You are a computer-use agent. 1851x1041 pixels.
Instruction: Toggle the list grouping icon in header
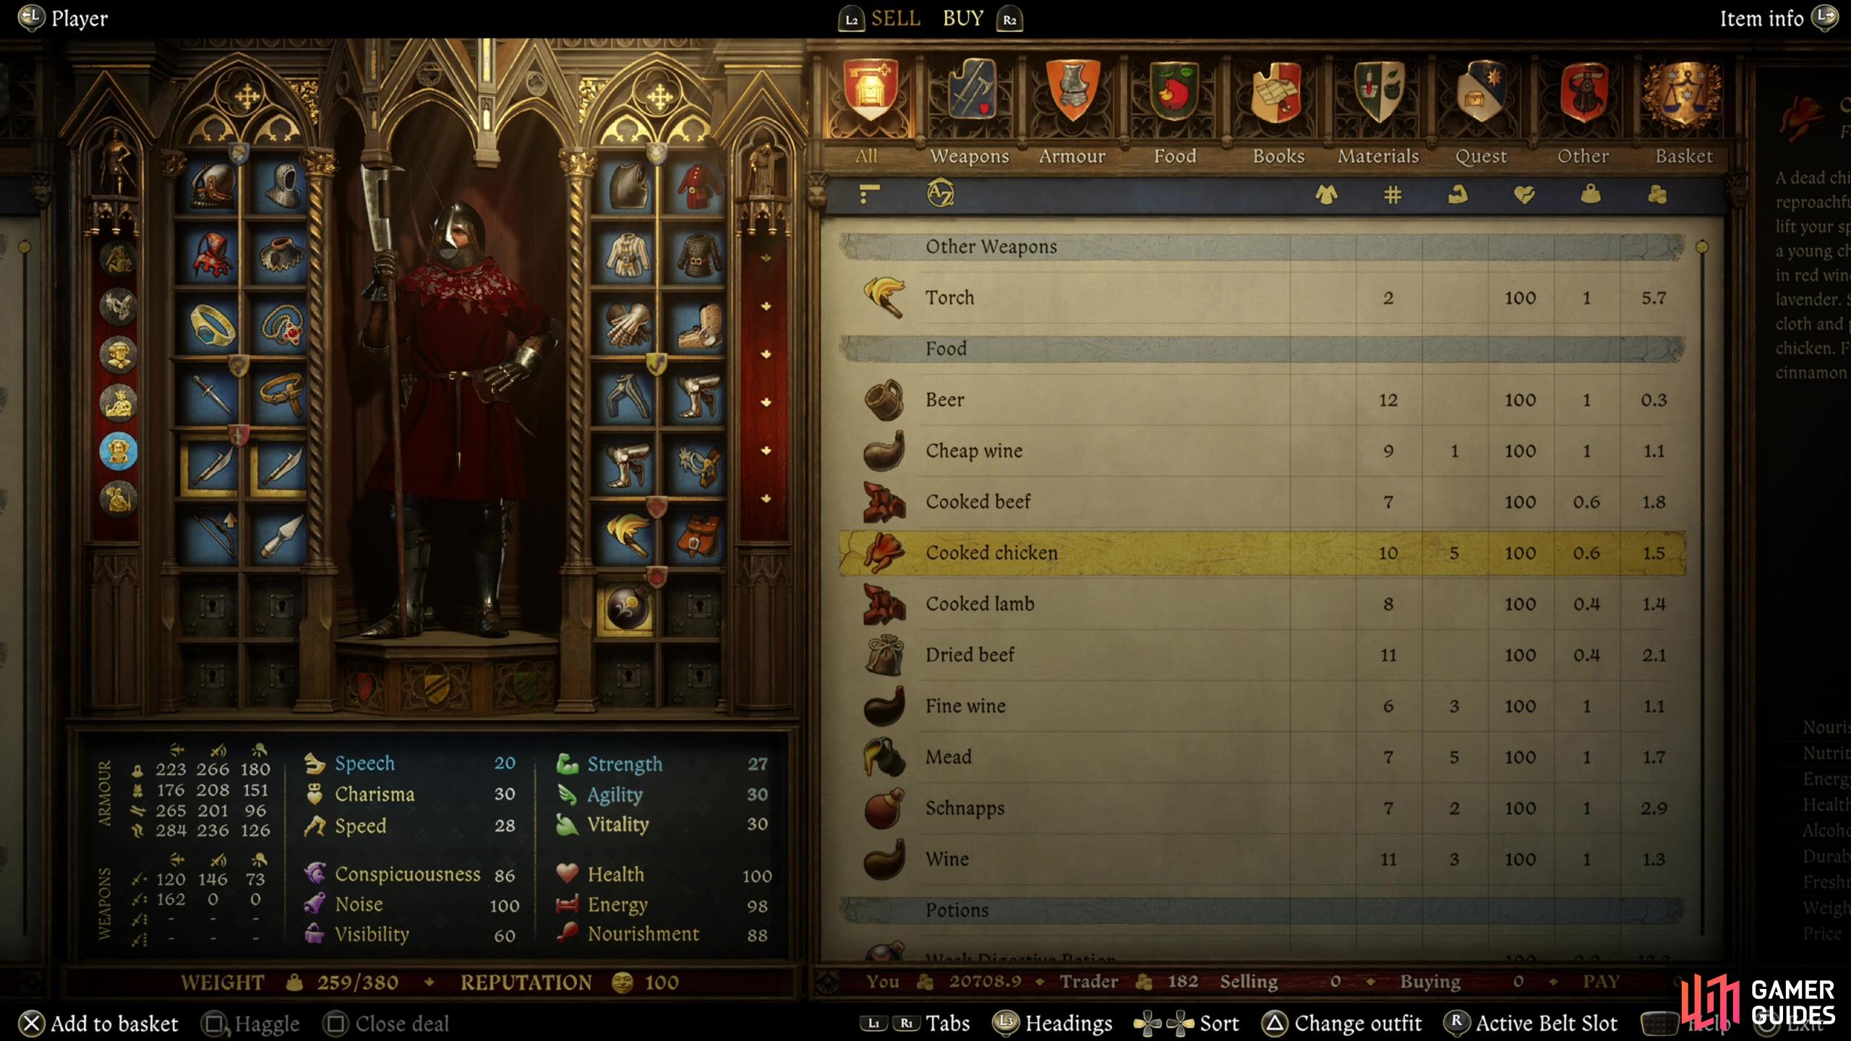[869, 194]
